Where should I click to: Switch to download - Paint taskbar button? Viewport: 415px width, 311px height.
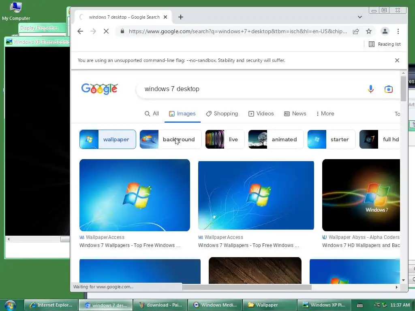click(160, 305)
